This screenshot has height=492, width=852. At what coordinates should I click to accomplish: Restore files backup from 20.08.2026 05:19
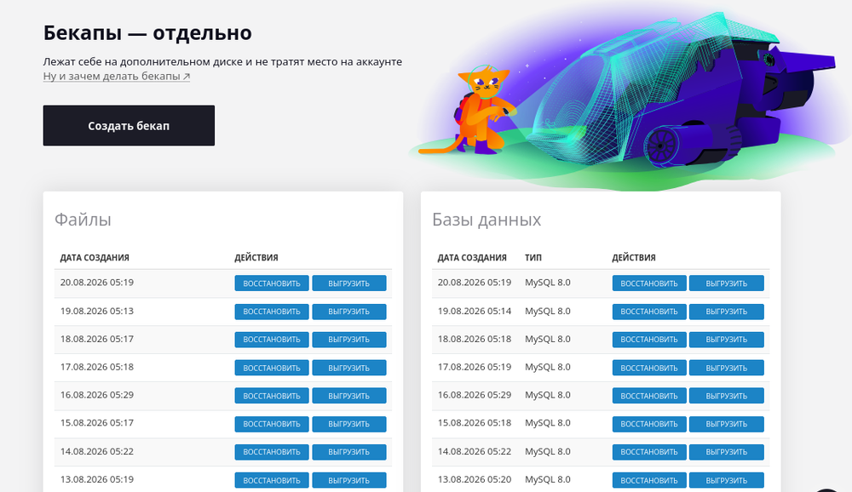point(272,283)
